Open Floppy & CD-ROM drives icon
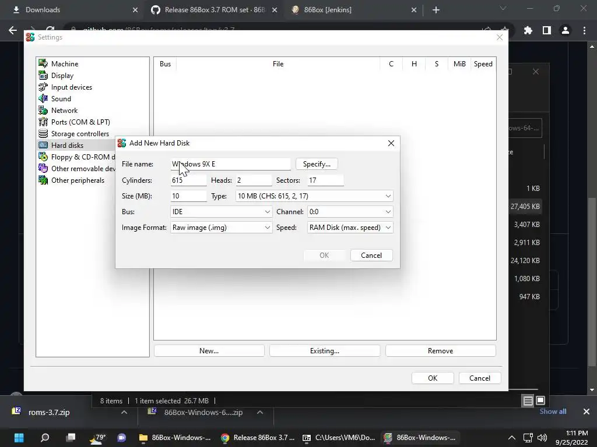 tap(43, 157)
